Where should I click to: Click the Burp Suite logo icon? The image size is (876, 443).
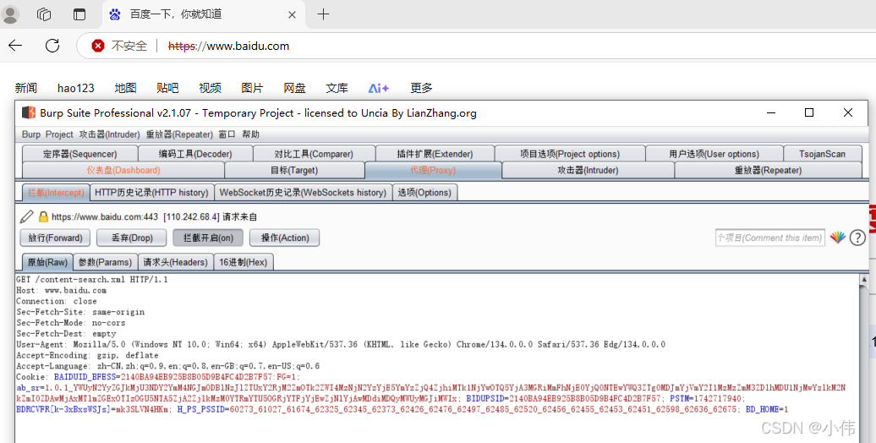29,112
